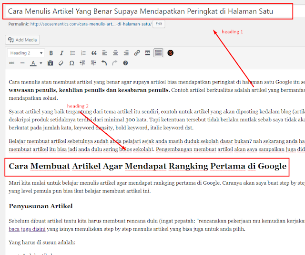
Task: Apply strikethrough formatting
Action: pyautogui.click(x=11, y=63)
